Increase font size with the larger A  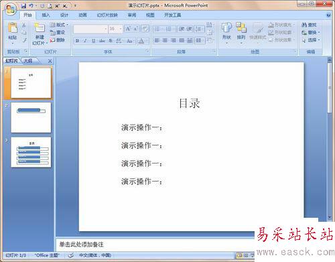128,29
